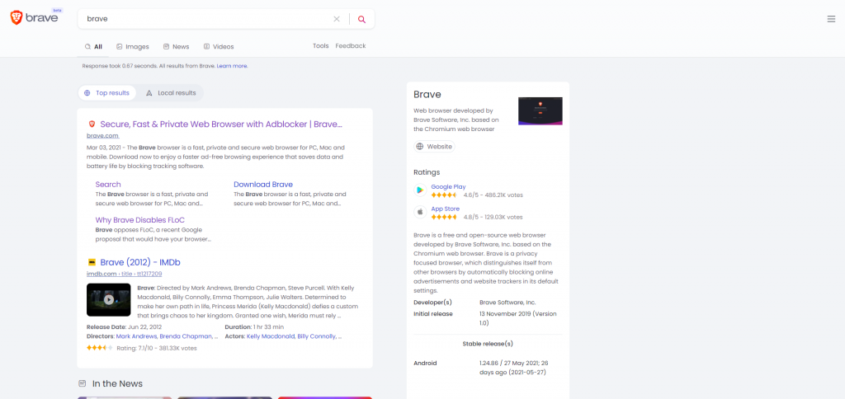
Task: Click the red magnifier search icon
Action: pyautogui.click(x=361, y=19)
